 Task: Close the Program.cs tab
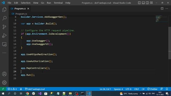point(28,9)
